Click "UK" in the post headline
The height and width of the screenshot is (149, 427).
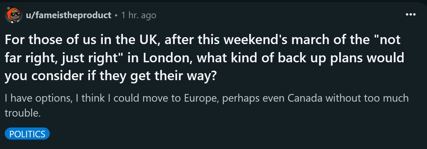pyautogui.click(x=146, y=40)
